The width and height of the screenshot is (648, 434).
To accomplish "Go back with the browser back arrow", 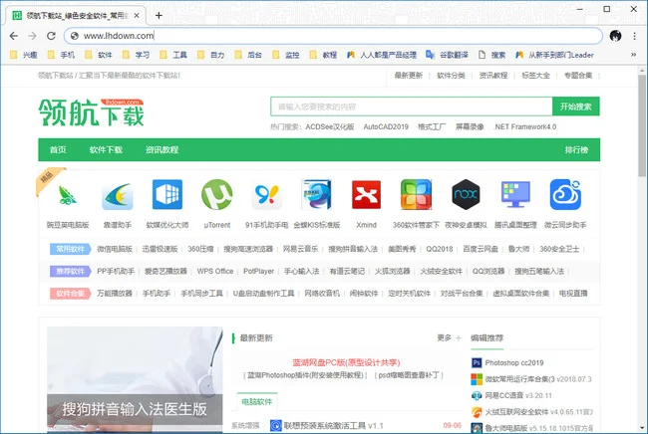I will click(14, 36).
